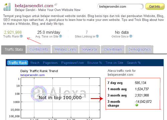167x120 pixels.
Task: Switch chart to Pageviews/User
Action: [x=72, y=63]
